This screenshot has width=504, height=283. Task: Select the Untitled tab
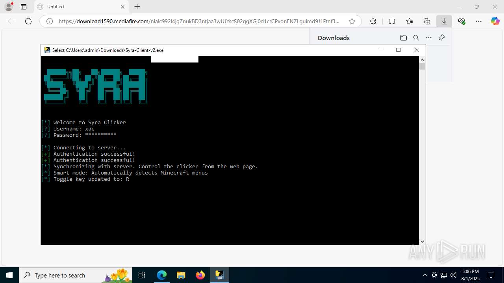coord(81,7)
